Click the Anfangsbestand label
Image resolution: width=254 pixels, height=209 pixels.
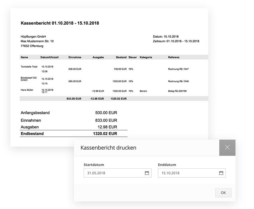tap(35, 113)
